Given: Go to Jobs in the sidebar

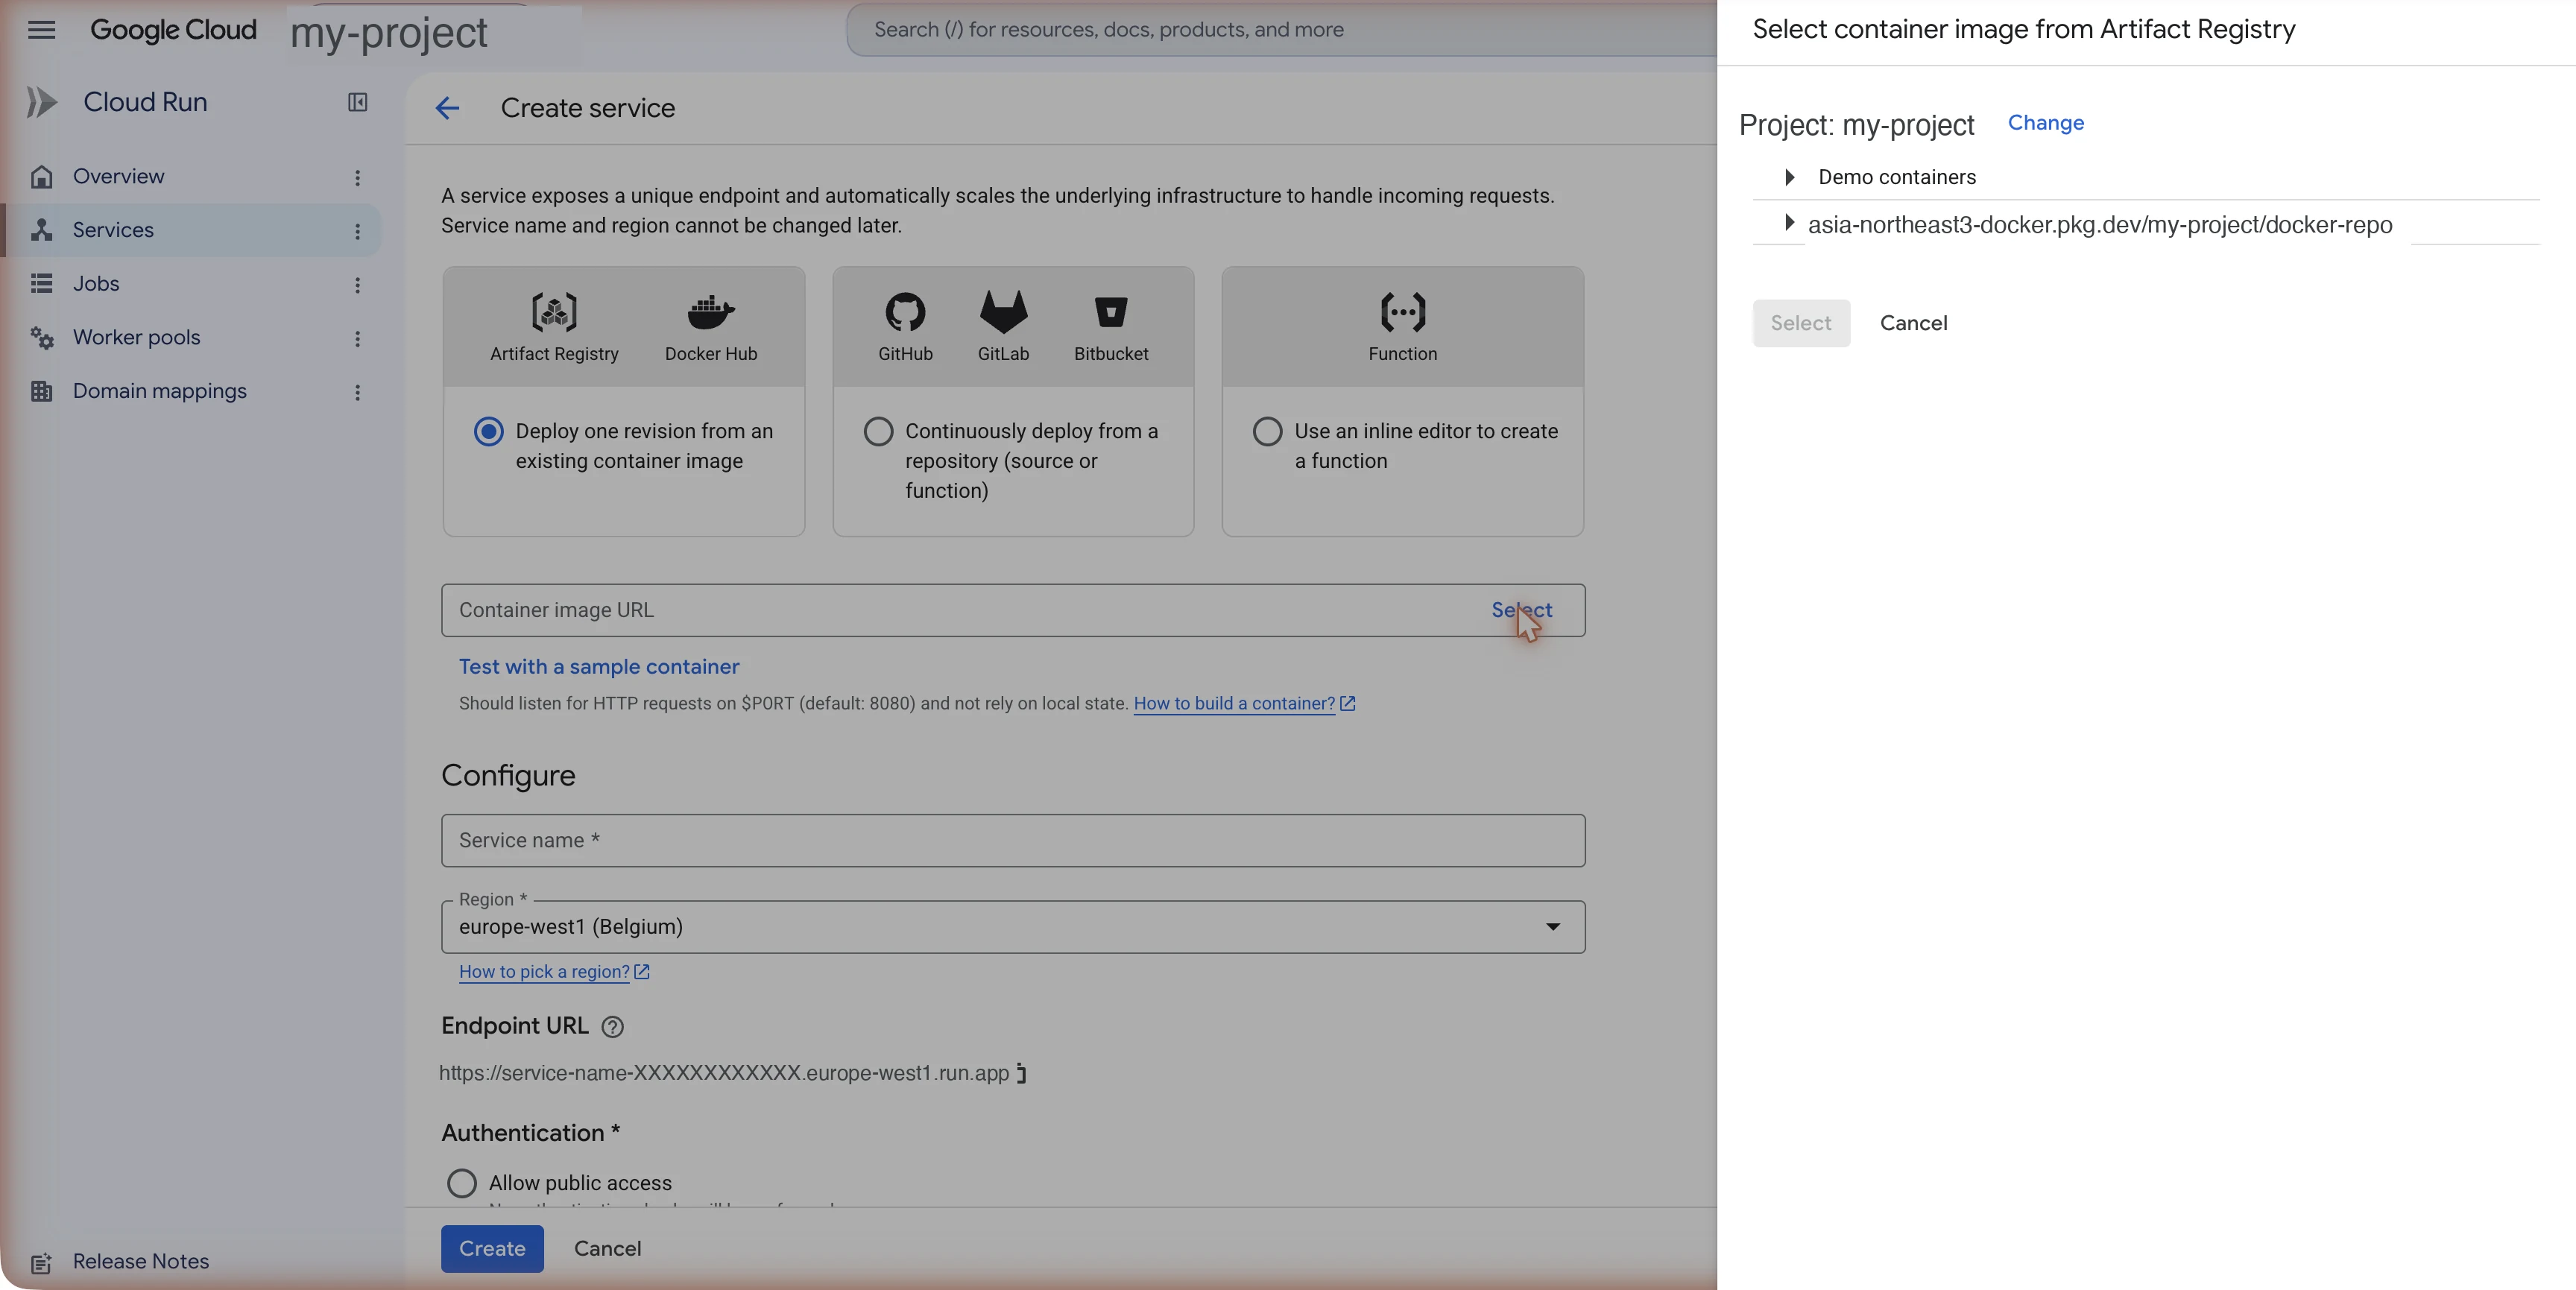Looking at the screenshot, I should pos(96,284).
